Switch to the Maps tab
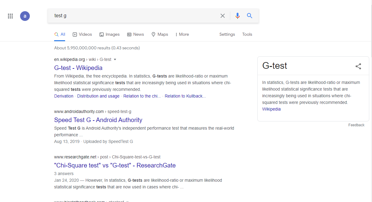The width and height of the screenshot is (372, 202). [160, 35]
